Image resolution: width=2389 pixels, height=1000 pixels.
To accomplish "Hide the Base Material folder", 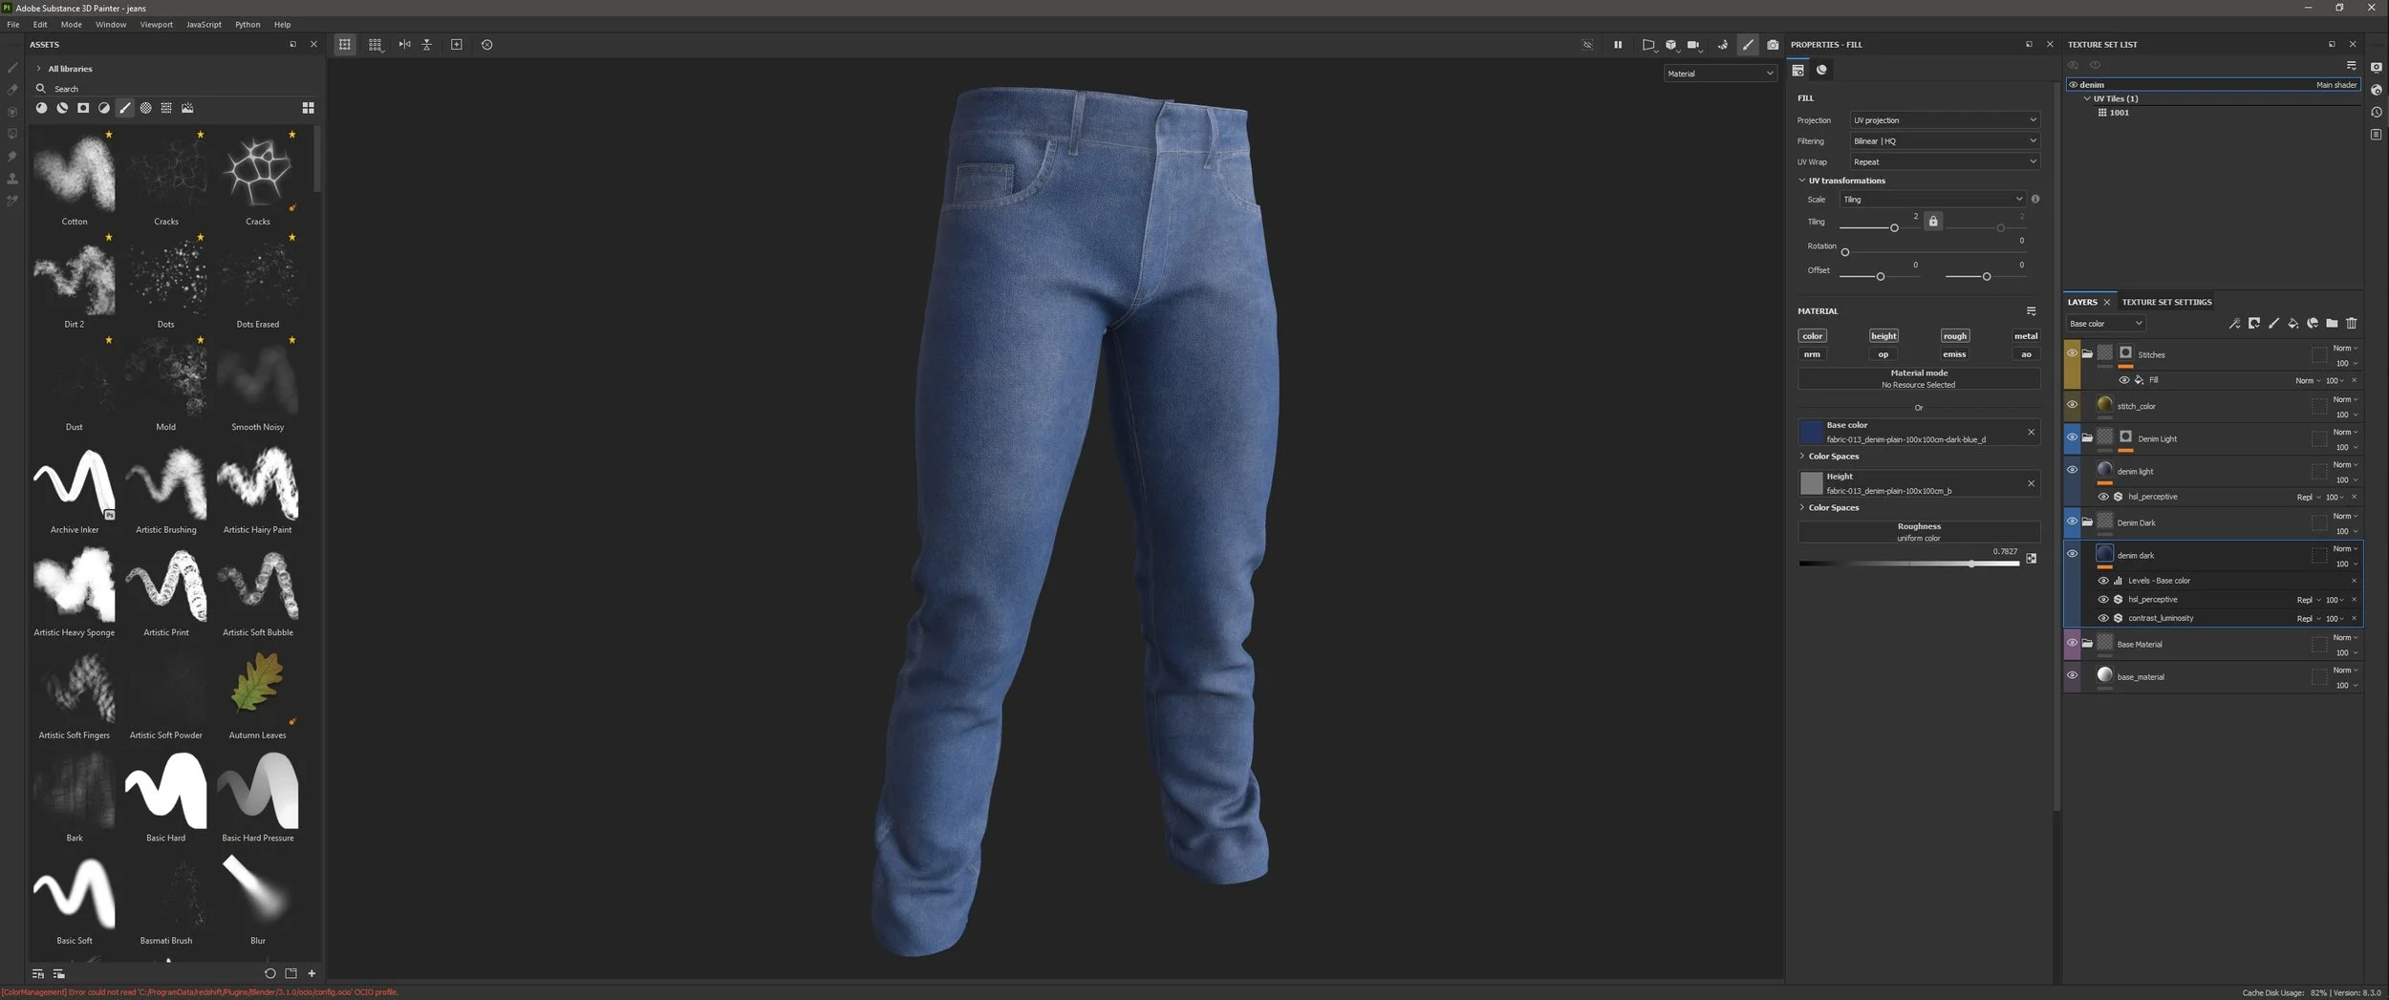I will pyautogui.click(x=2072, y=643).
